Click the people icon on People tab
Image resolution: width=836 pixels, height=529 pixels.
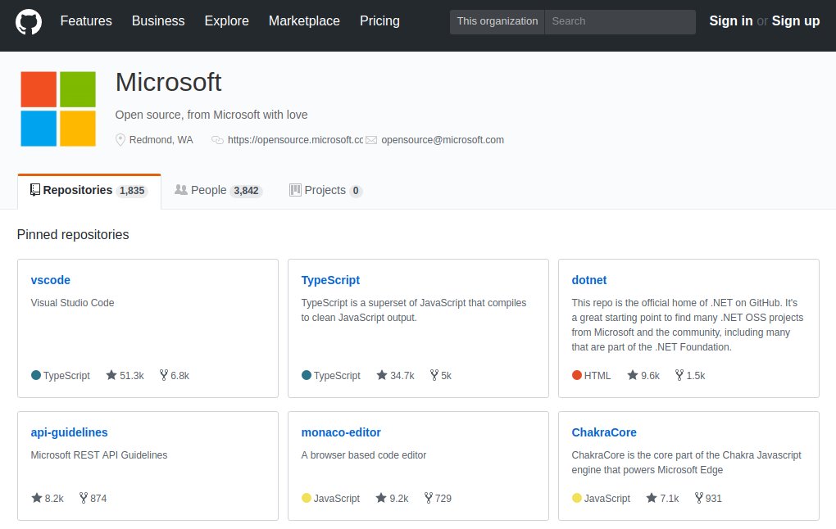coord(181,190)
